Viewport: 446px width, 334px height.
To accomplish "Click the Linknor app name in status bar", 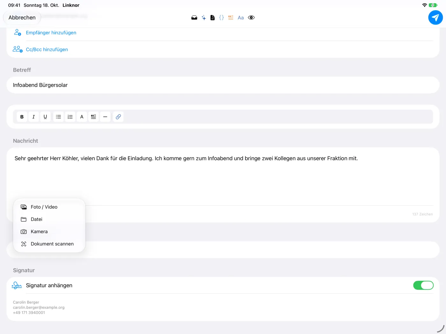I will (x=71, y=5).
